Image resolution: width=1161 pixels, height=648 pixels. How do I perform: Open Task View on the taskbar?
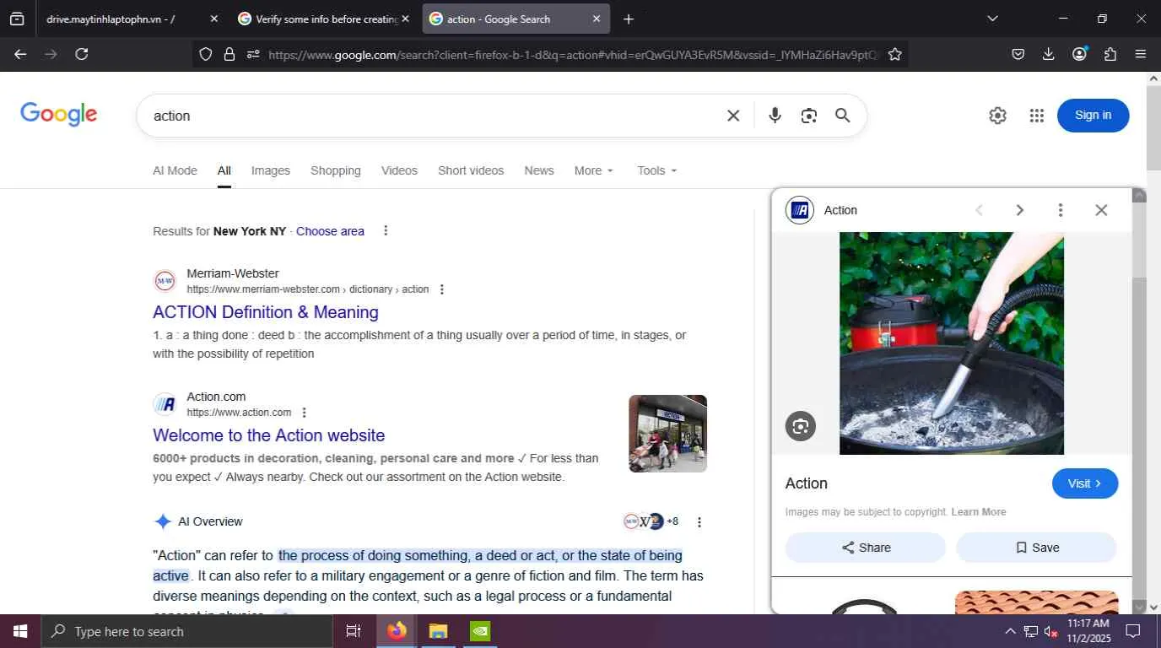tap(354, 631)
